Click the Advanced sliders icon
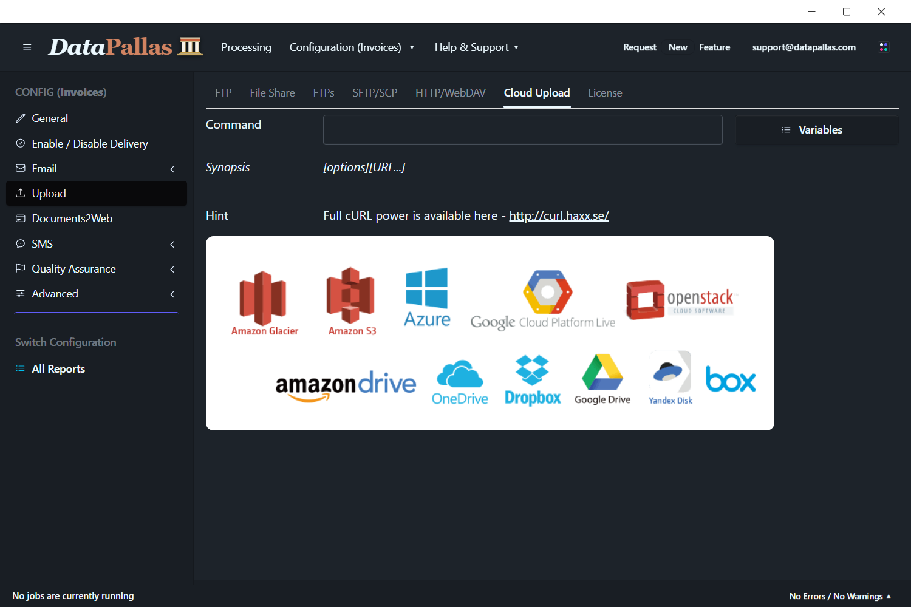The height and width of the screenshot is (607, 911). pos(21,293)
